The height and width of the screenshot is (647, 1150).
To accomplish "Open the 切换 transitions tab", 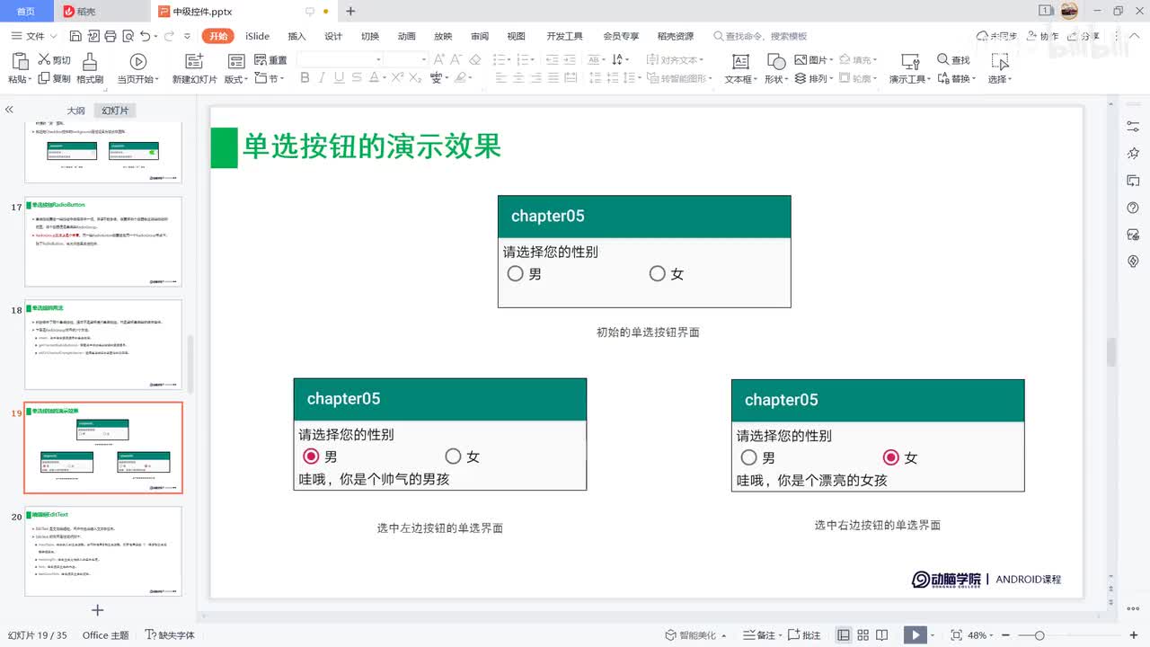I will 370,36.
